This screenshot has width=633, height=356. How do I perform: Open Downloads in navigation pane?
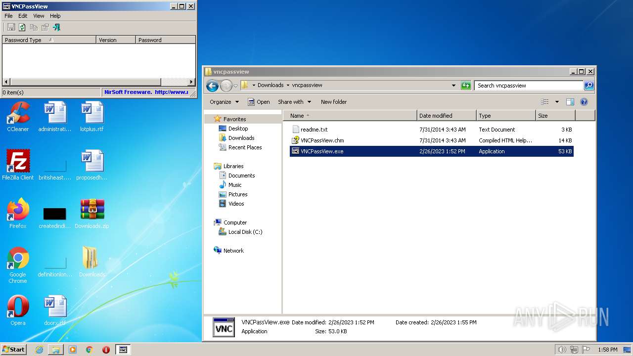pos(241,138)
